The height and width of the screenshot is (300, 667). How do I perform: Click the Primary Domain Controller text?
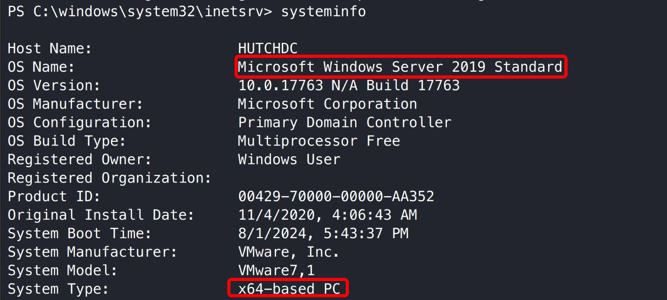pos(344,122)
